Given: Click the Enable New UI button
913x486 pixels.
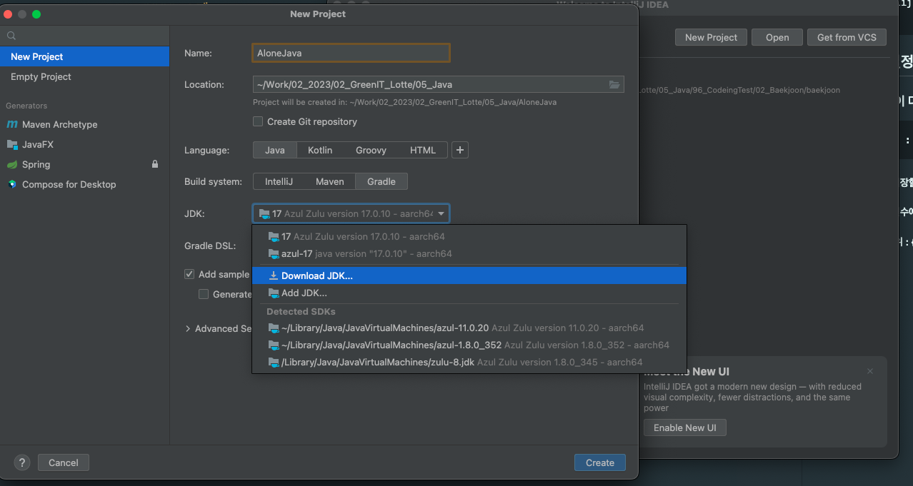Looking at the screenshot, I should 685,427.
